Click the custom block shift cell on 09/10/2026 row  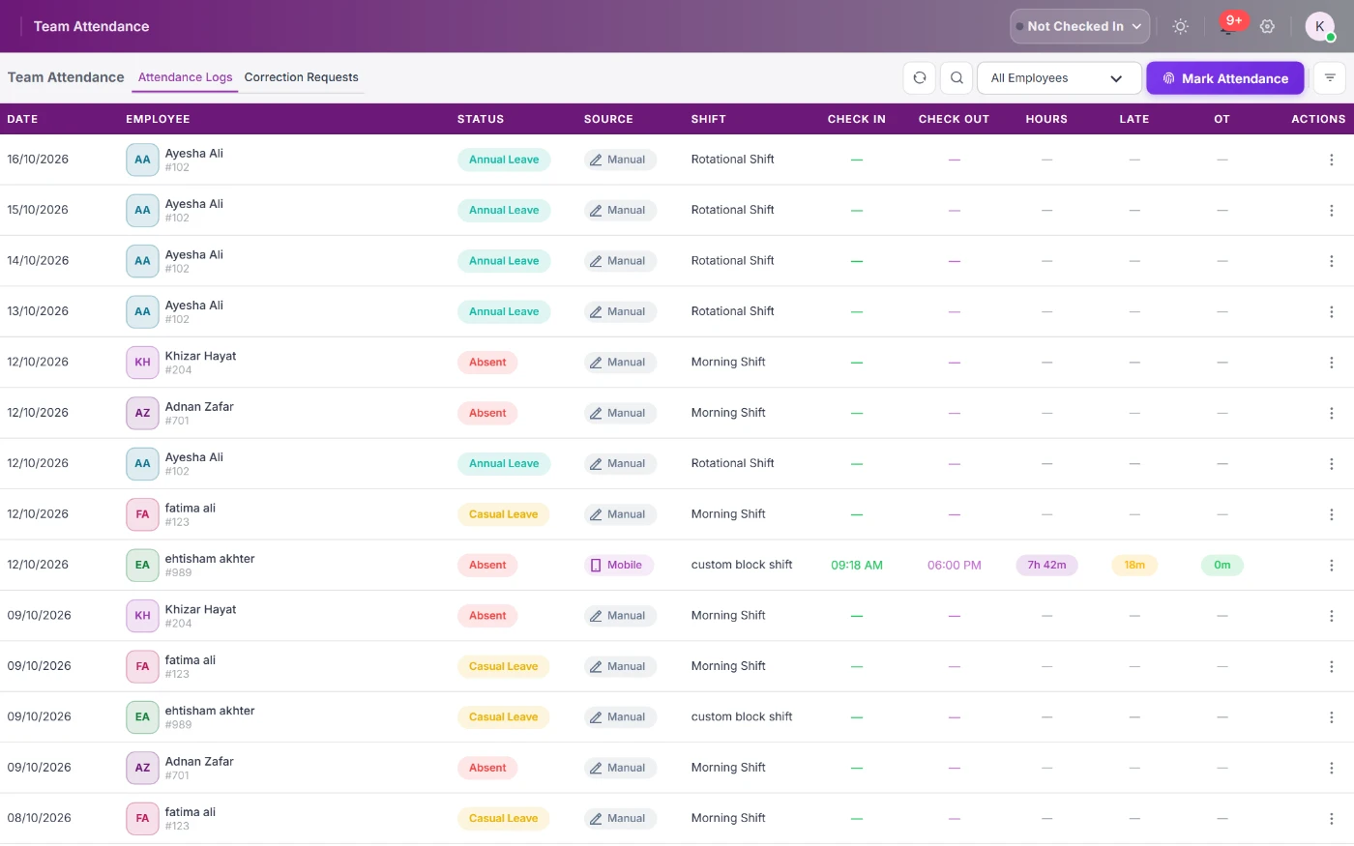tap(742, 717)
